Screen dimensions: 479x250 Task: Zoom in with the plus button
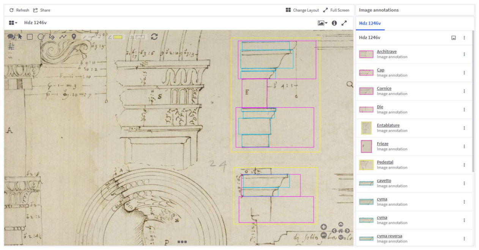[324, 227]
